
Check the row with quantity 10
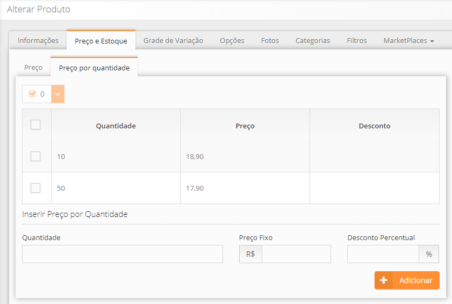[x=35, y=156]
